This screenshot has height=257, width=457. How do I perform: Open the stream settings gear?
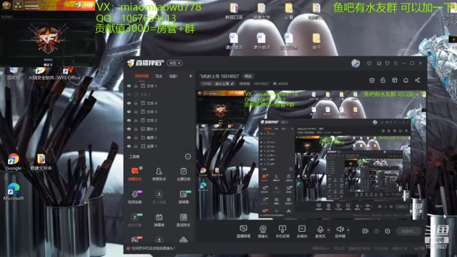coord(387,231)
